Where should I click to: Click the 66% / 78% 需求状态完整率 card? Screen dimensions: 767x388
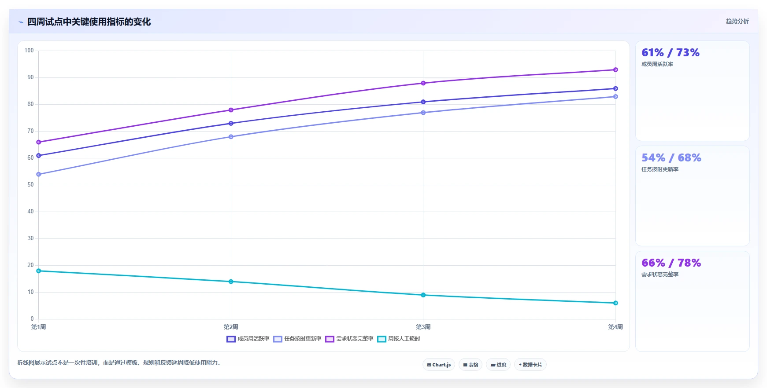[x=692, y=301]
